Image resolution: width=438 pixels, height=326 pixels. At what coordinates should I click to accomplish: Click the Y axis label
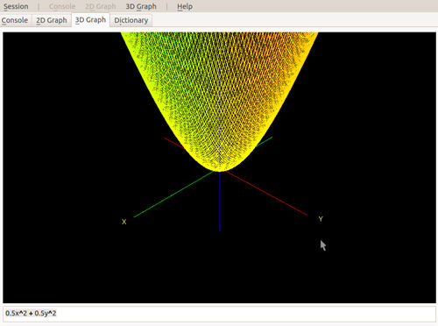point(321,219)
